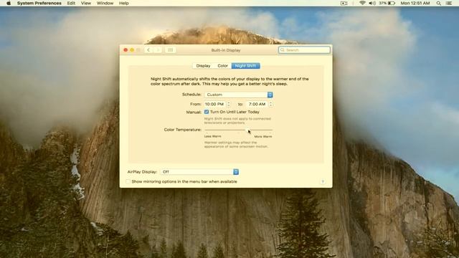Click the to time field 7:00 AM
The image size is (459, 258).
pos(257,104)
